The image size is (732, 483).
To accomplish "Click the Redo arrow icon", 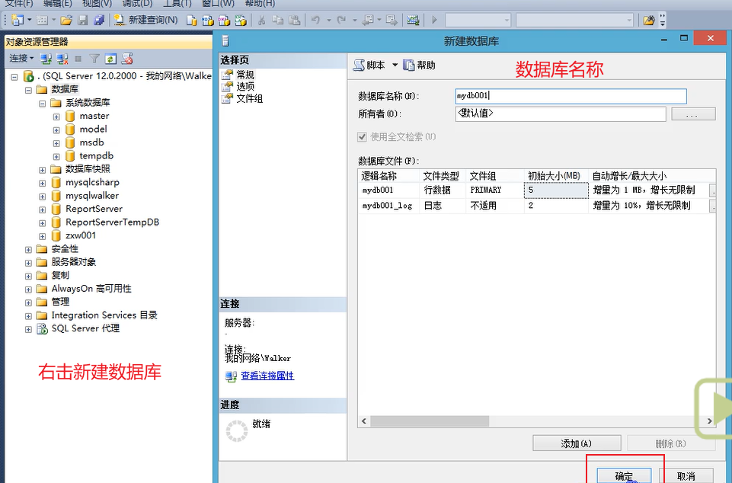I will (342, 20).
